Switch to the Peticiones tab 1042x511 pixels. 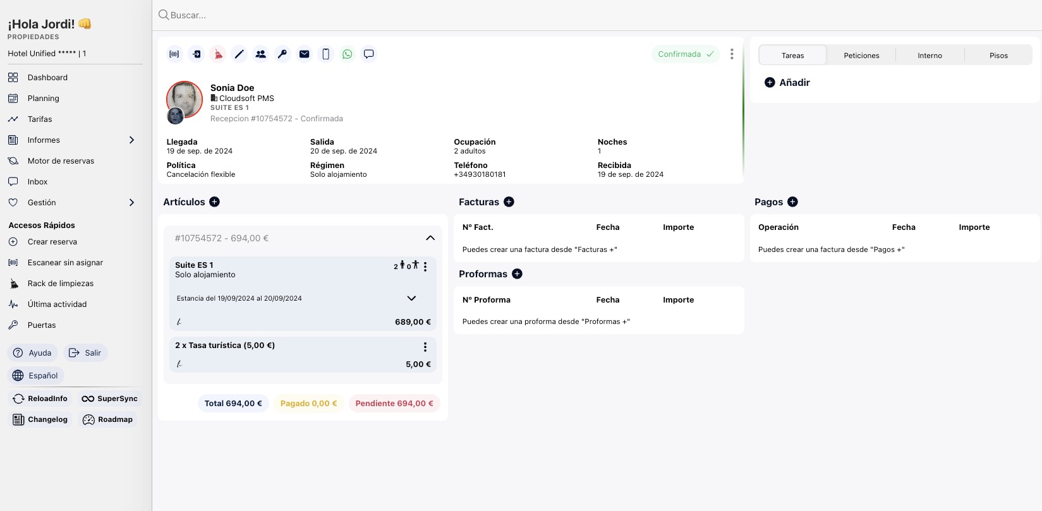pos(861,56)
